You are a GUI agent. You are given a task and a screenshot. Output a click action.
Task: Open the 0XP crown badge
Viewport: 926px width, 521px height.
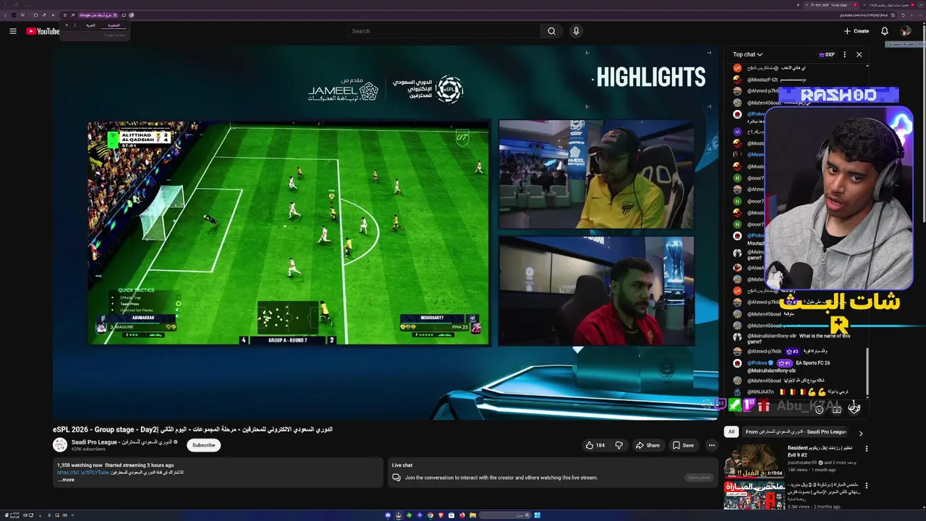[x=827, y=54]
